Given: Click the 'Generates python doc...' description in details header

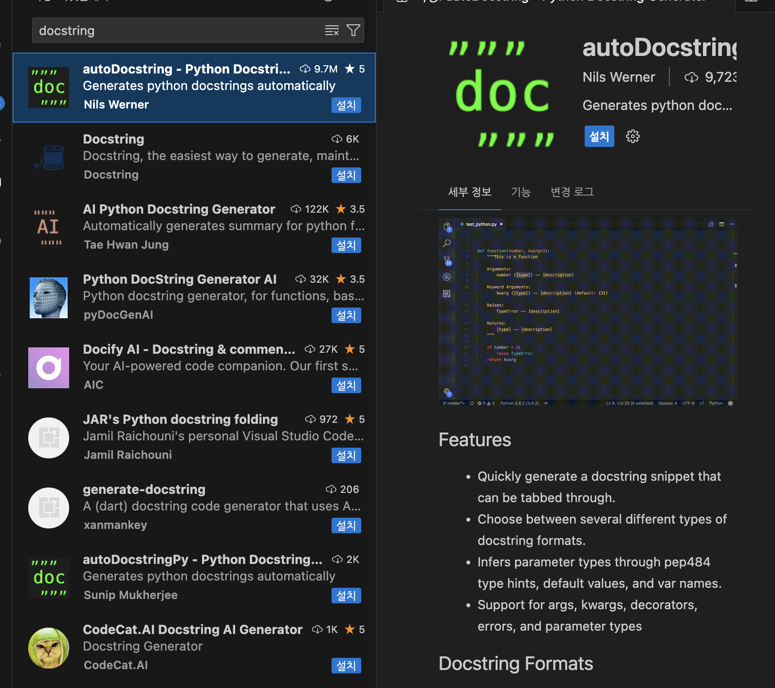Looking at the screenshot, I should tap(657, 105).
